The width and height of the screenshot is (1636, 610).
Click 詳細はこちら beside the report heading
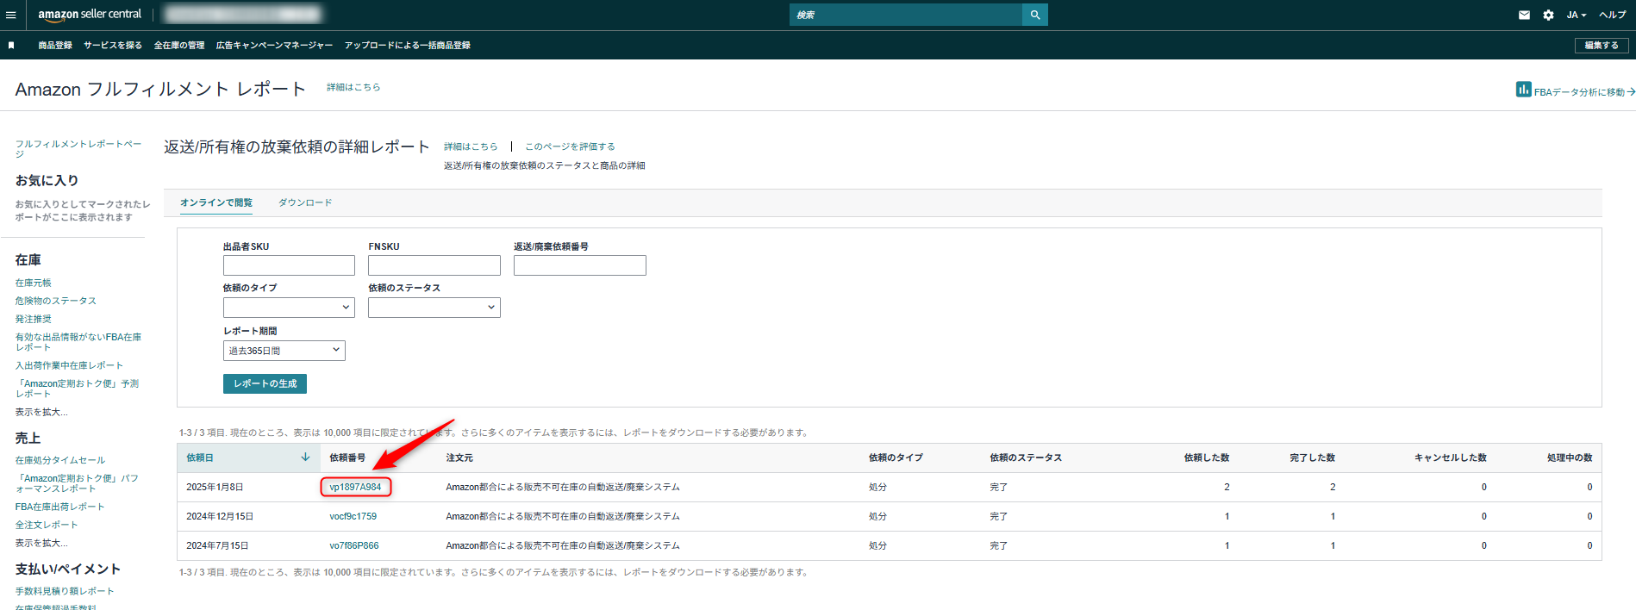471,146
